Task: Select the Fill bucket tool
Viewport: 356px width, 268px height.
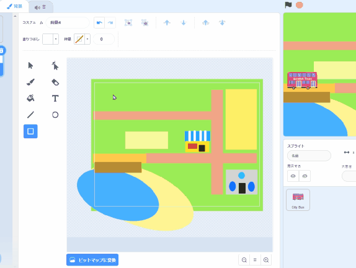Action: pyautogui.click(x=30, y=99)
